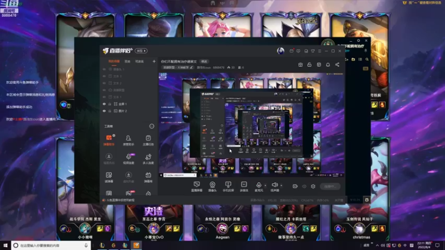The height and width of the screenshot is (250, 445).
Task: Open the Windows Start menu
Action: [6, 245]
